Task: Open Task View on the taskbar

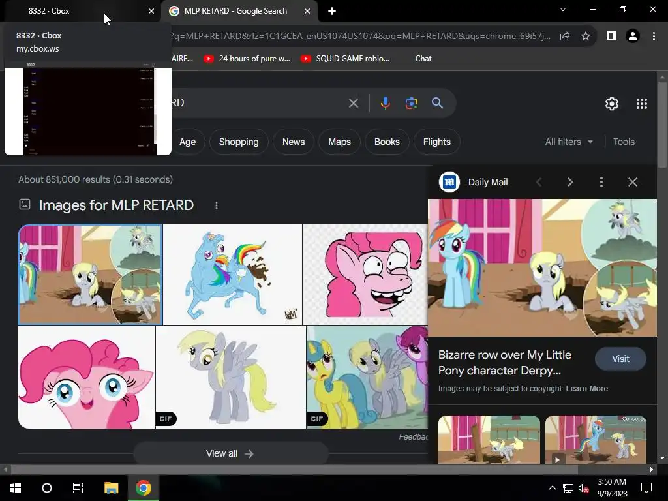Action: (78, 488)
